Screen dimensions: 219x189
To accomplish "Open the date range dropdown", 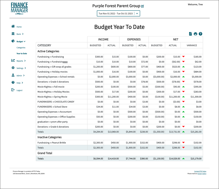I will [137, 13].
